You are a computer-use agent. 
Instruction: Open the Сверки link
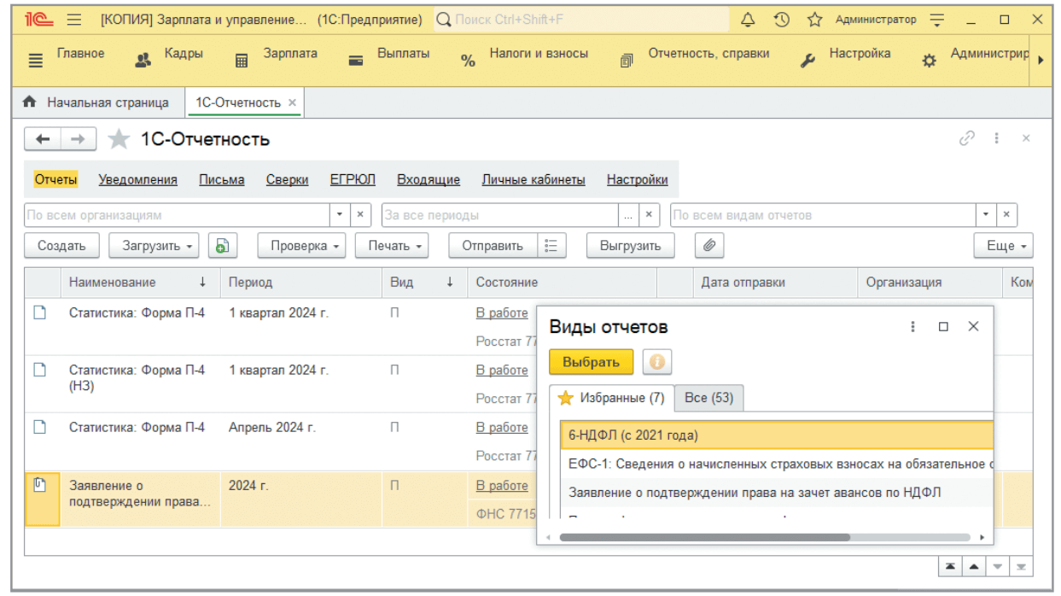[287, 179]
